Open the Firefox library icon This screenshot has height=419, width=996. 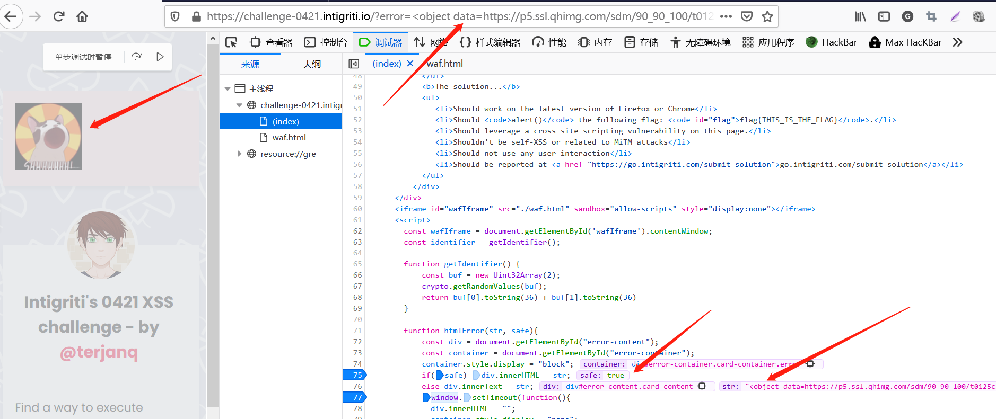coord(860,16)
